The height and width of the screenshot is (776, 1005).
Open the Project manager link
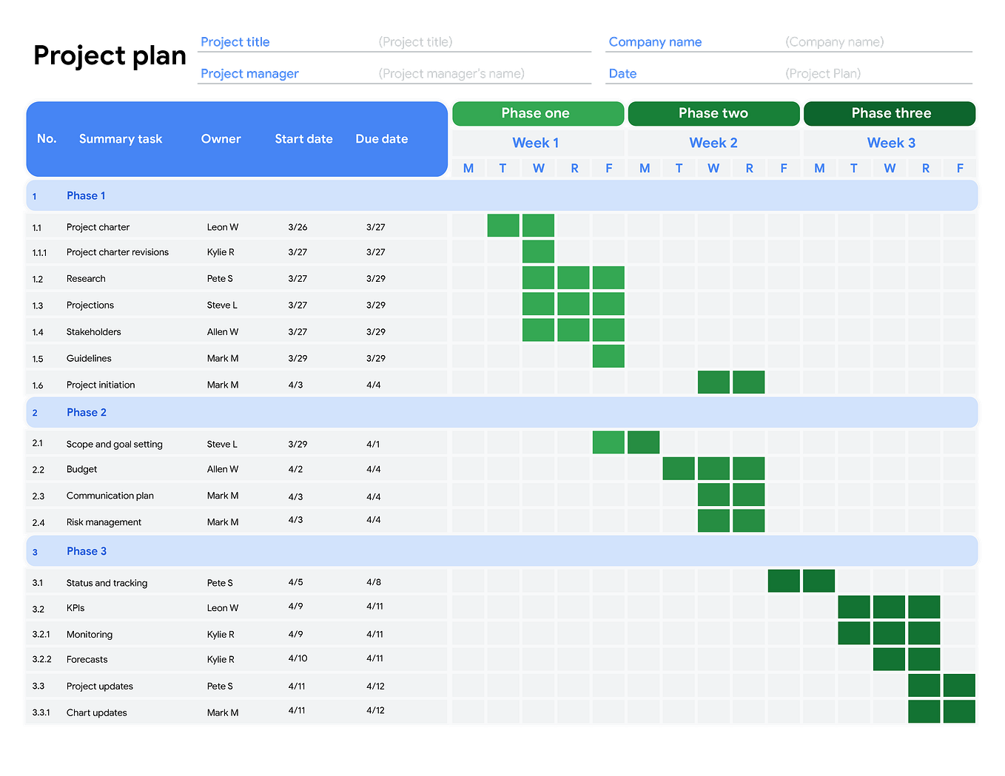tap(249, 73)
